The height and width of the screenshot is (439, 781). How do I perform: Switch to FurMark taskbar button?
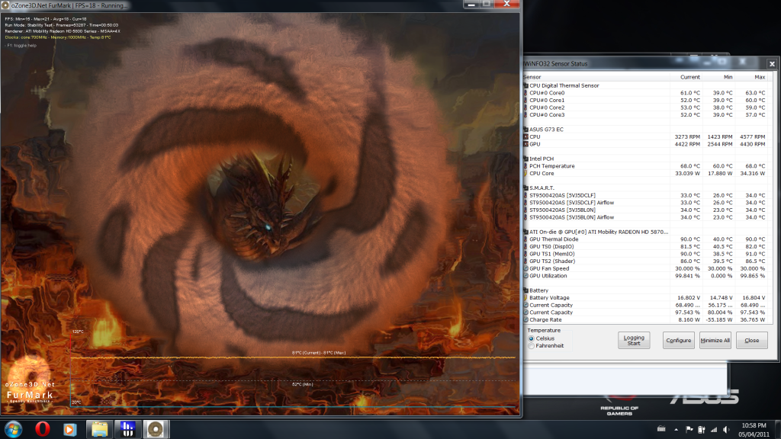[156, 429]
